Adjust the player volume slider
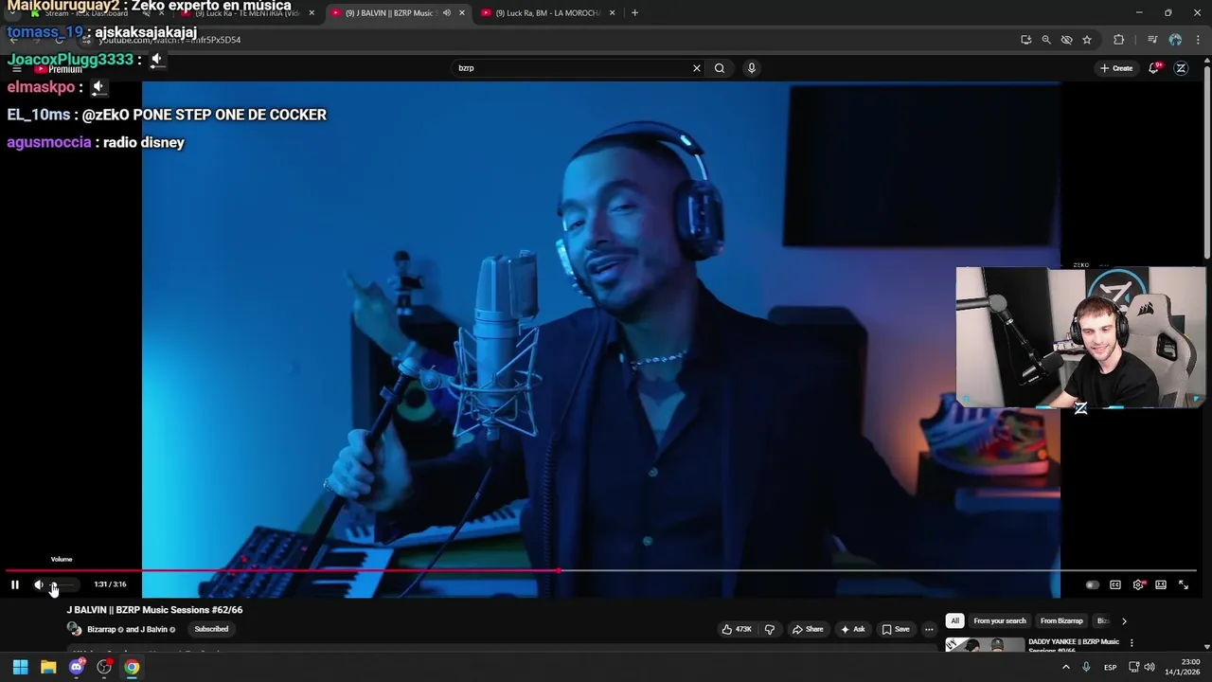Screen dimensions: 1212x682 pos(62,584)
